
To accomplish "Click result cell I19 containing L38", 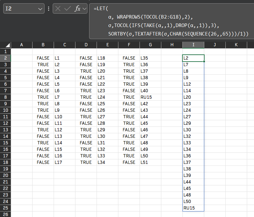I will click(x=193, y=169).
